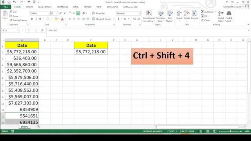Click Decrease Decimal icon
The height and width of the screenshot is (141, 251).
pos(138,19)
